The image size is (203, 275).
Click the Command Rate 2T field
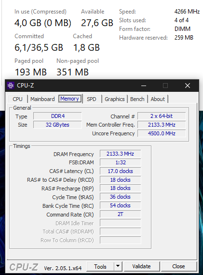[x=120, y=214]
